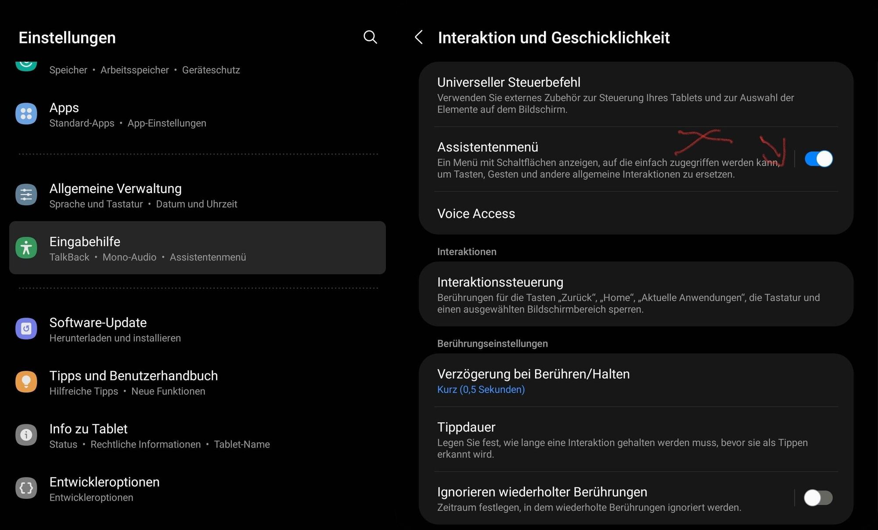The image size is (878, 530).
Task: Click the Info zu Tablet icon
Action: tap(26, 435)
